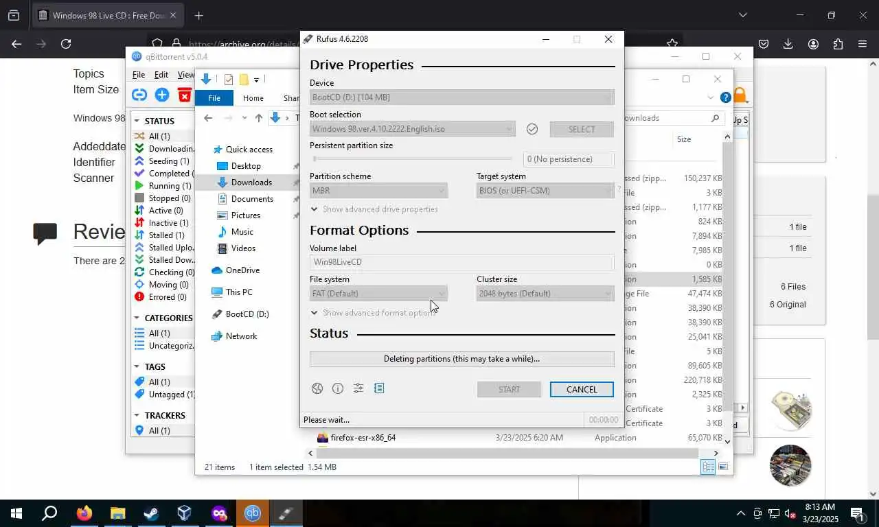Open the File system FAT dropdown

[x=378, y=294]
